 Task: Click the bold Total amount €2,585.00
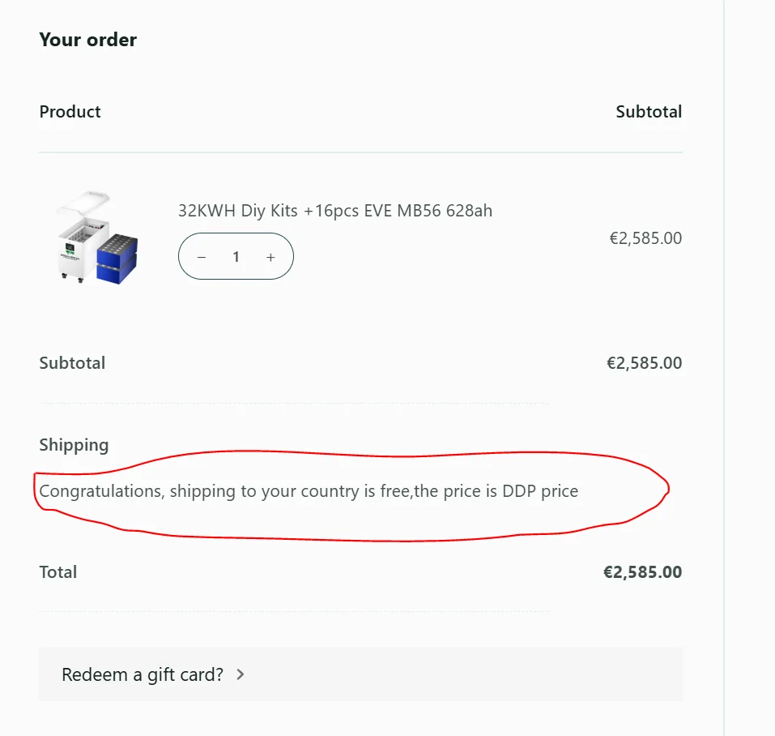coord(642,572)
